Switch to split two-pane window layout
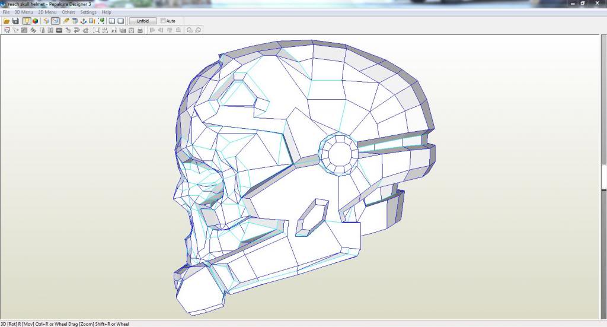 point(112,21)
